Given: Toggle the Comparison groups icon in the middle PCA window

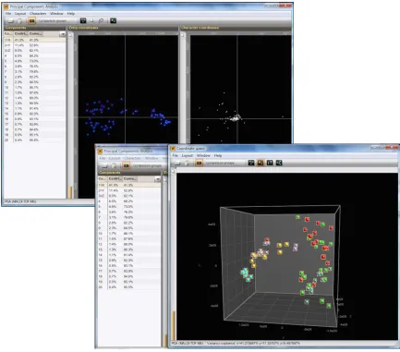Looking at the screenshot, I should click(126, 165).
